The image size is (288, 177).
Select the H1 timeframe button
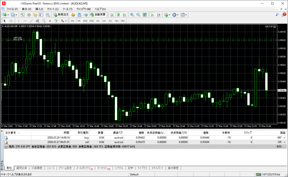(98, 21)
